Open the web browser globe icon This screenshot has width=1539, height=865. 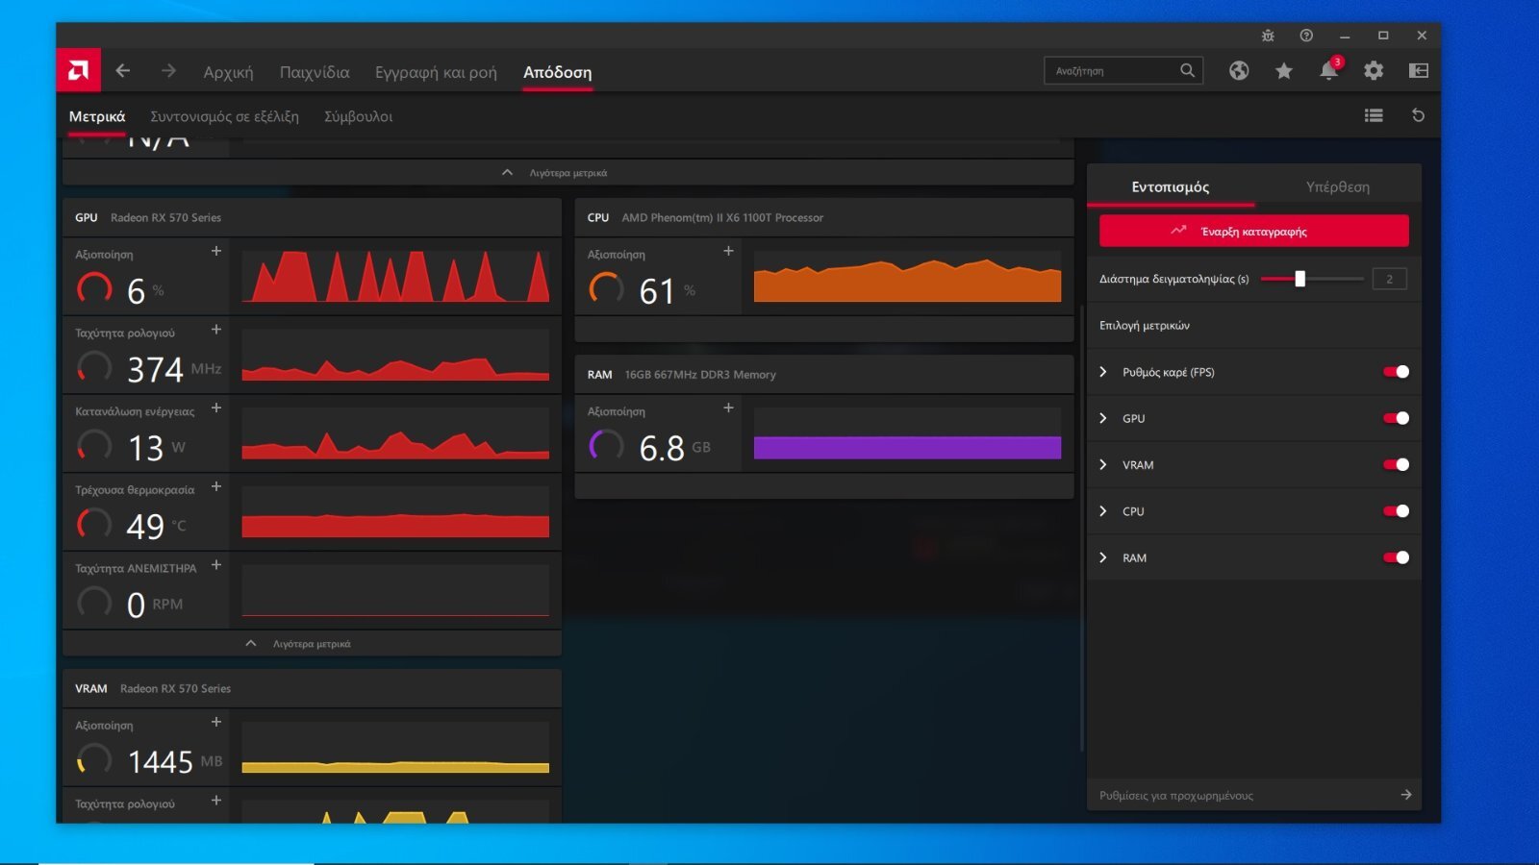[1239, 70]
